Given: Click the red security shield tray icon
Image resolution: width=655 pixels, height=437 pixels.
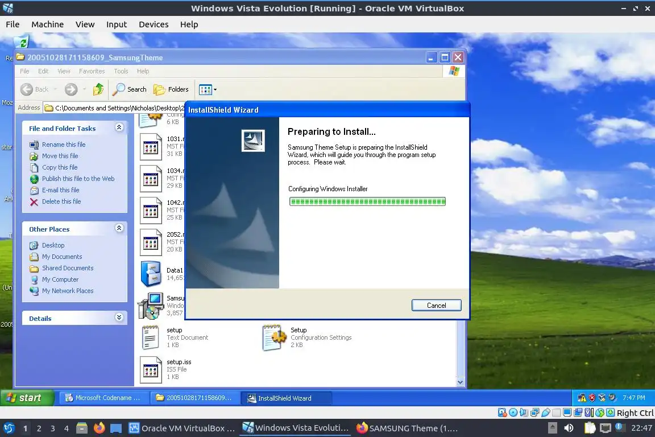Looking at the screenshot, I should [592, 398].
